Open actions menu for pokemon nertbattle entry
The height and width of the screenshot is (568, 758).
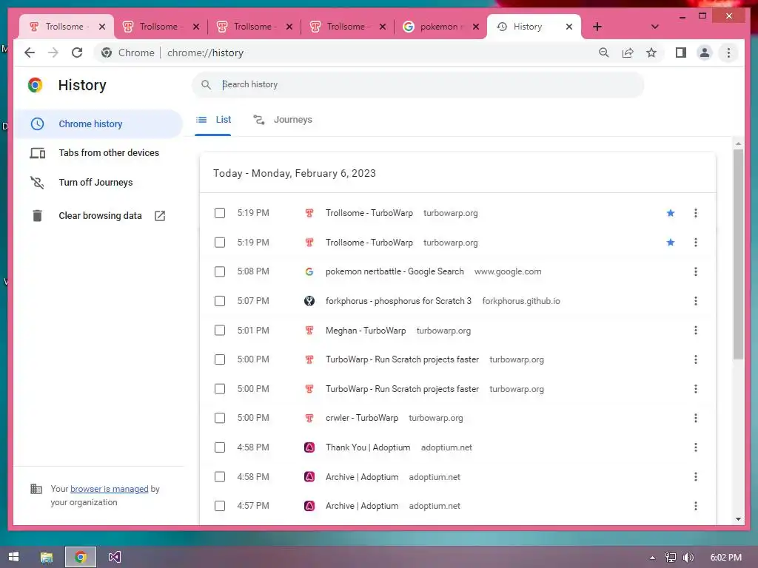pos(696,271)
